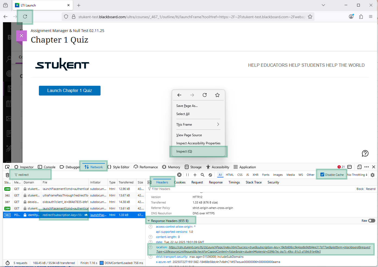Image resolution: width=378 pixels, height=267 pixels.
Task: Go back using the browser back arrow
Action: [x=5, y=17]
